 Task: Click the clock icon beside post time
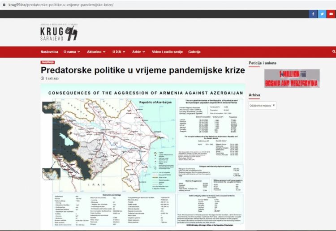tap(43, 78)
